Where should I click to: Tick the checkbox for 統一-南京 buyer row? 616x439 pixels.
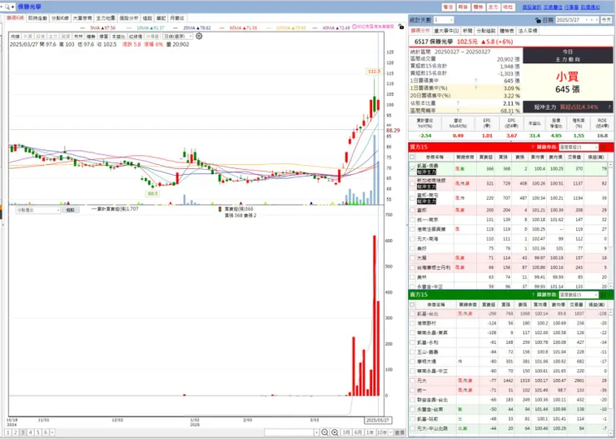pos(412,220)
